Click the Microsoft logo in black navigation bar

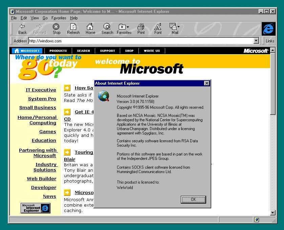(256, 51)
